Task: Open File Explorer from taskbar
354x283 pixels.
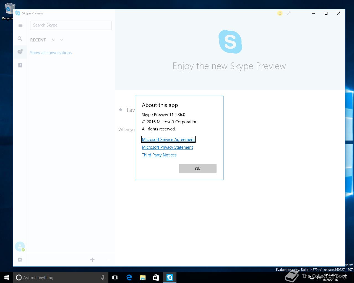Action: 142,277
